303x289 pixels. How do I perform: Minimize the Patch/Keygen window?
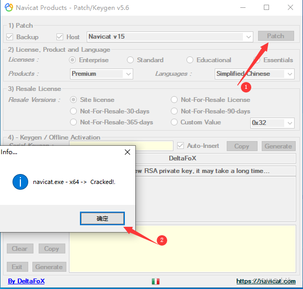[243, 7]
